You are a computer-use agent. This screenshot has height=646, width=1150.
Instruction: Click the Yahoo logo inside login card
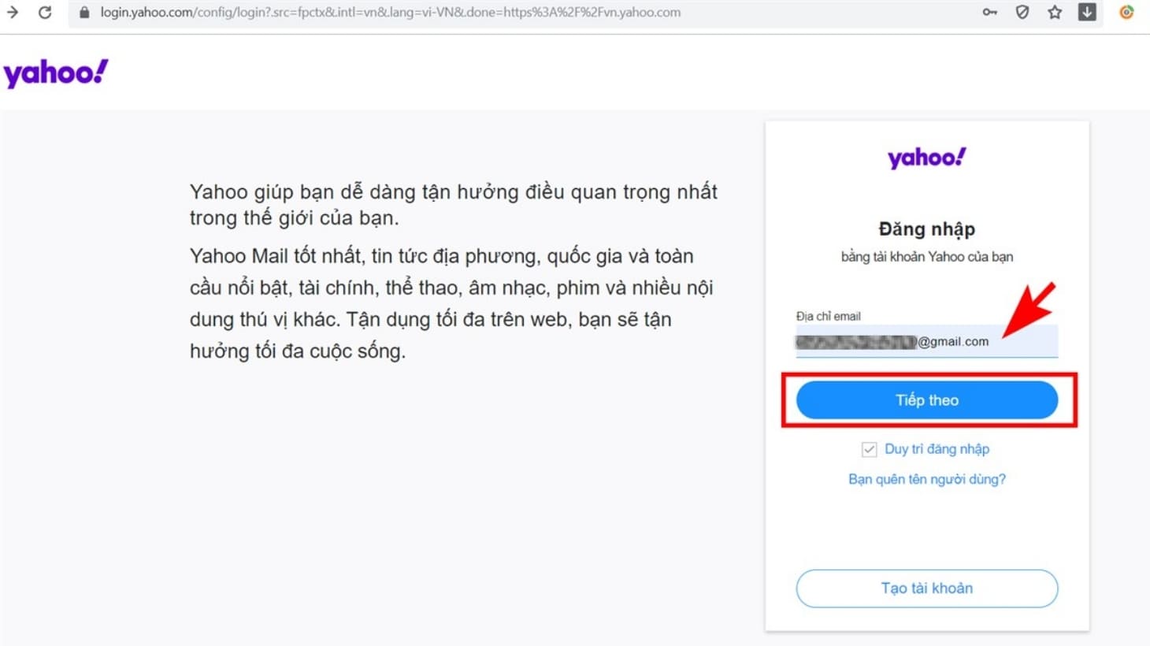click(x=927, y=158)
